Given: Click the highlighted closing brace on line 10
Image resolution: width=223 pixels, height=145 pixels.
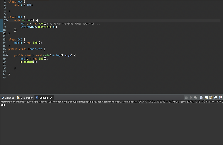Looking at the screenshot, I should coord(15,30).
